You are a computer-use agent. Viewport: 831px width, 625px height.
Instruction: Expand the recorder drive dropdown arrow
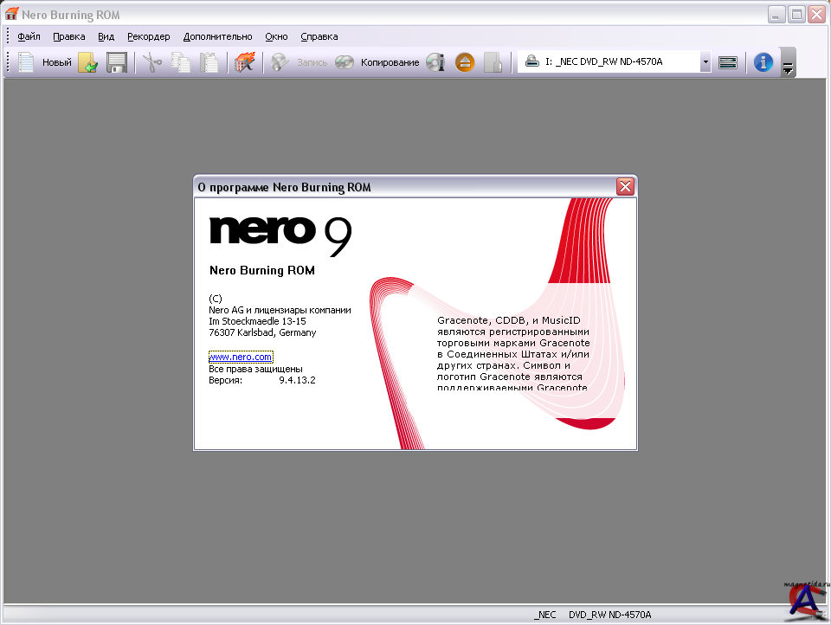pos(705,62)
